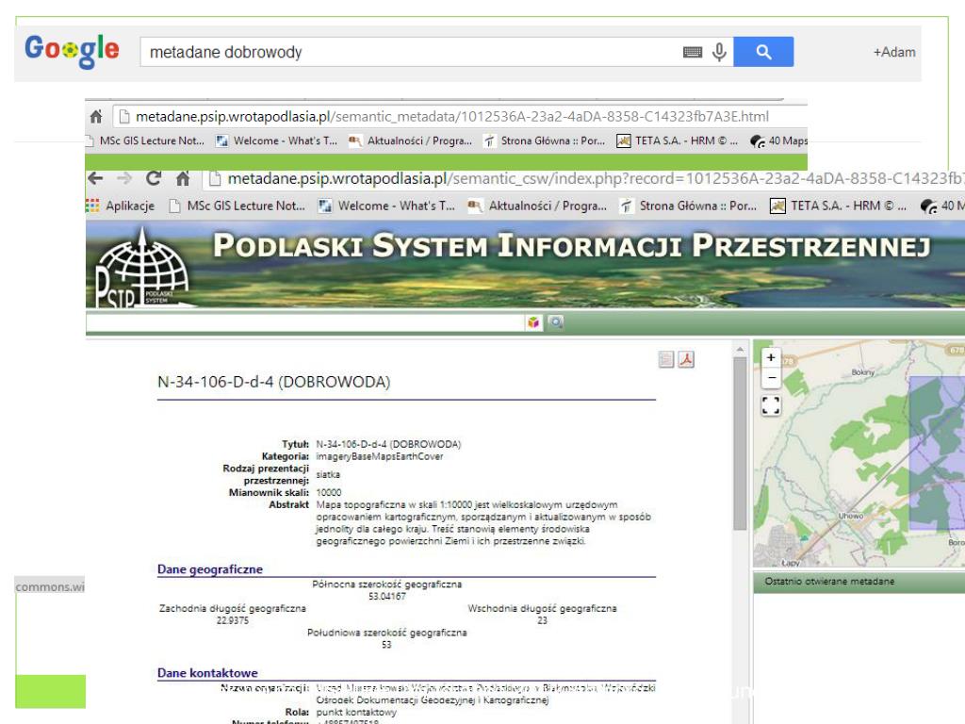Click the browser forward arrow
The height and width of the screenshot is (724, 965).
click(x=124, y=178)
